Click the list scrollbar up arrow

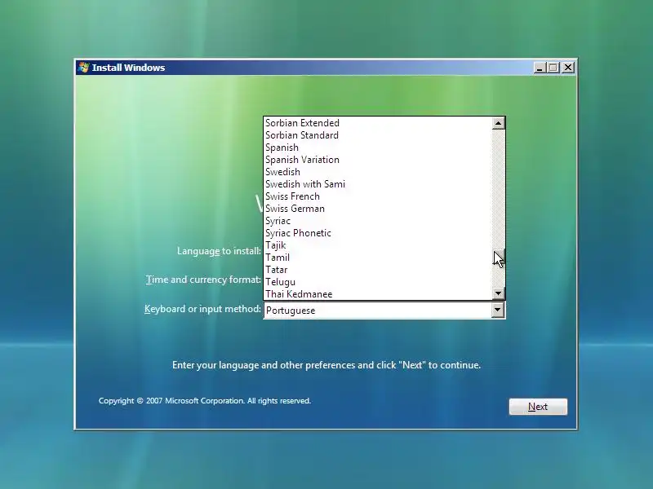click(499, 123)
